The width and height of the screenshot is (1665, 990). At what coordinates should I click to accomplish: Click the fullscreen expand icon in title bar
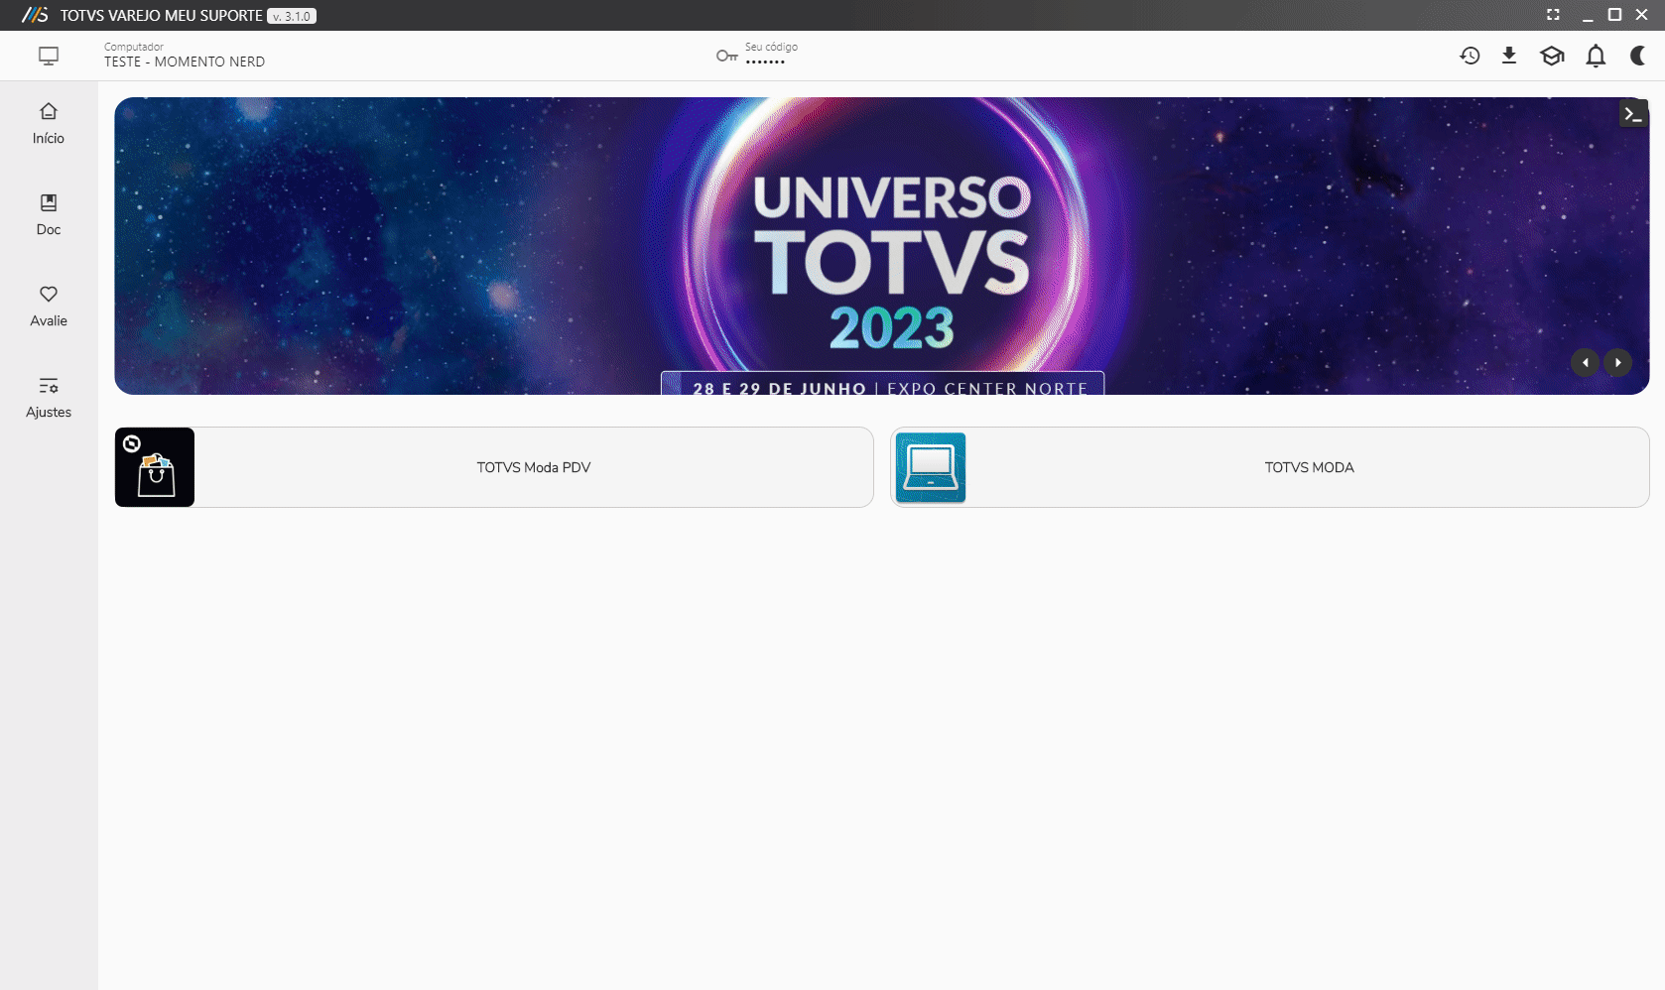1553,15
